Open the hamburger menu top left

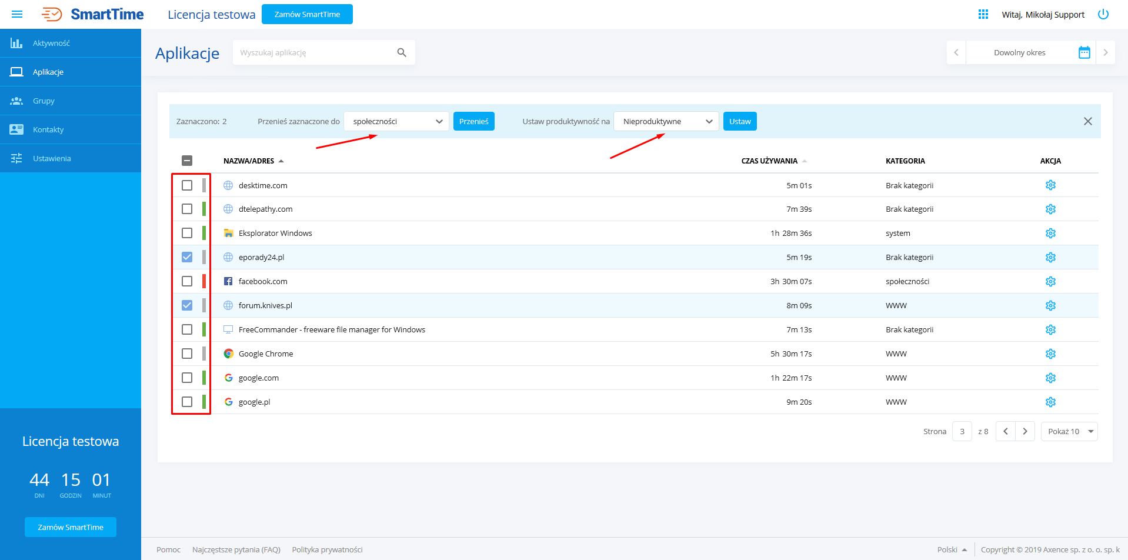pos(16,14)
